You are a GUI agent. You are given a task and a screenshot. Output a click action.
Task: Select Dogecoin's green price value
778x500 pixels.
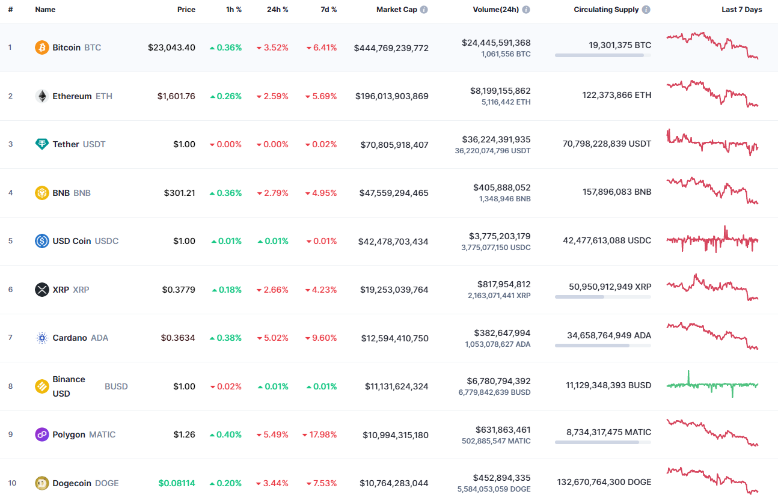point(176,483)
